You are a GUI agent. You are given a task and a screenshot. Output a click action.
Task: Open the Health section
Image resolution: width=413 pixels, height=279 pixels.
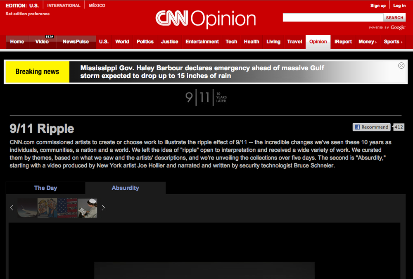coord(252,42)
